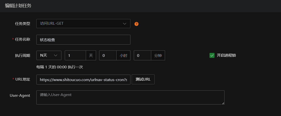Click the 编辑计划任务 dialog title
Viewport: 281px width, 116px height.
point(18,6)
